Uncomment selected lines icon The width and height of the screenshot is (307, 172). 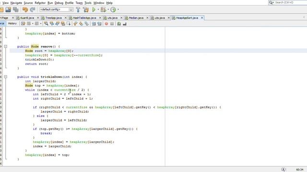coord(125,23)
